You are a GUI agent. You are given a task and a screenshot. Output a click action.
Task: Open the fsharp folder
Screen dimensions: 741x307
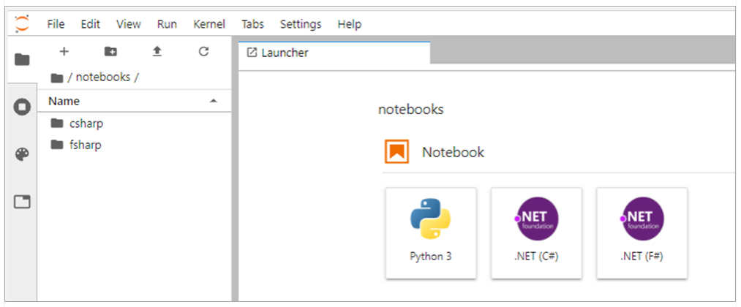[134, 145]
